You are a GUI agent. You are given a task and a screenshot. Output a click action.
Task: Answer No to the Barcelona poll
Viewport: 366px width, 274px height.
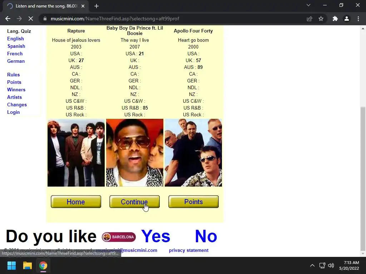point(206,236)
